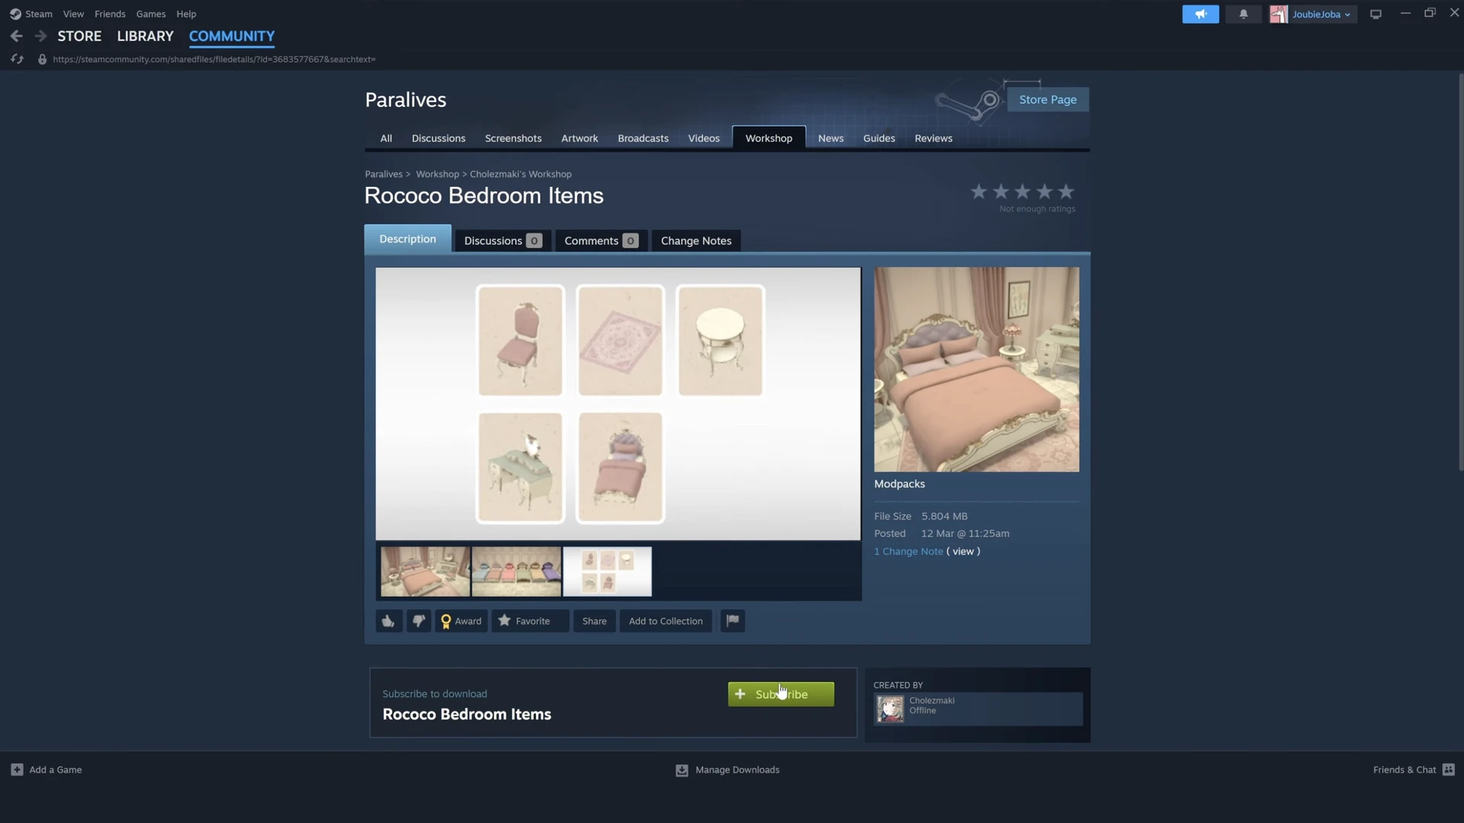Open News hub tab

(x=830, y=138)
